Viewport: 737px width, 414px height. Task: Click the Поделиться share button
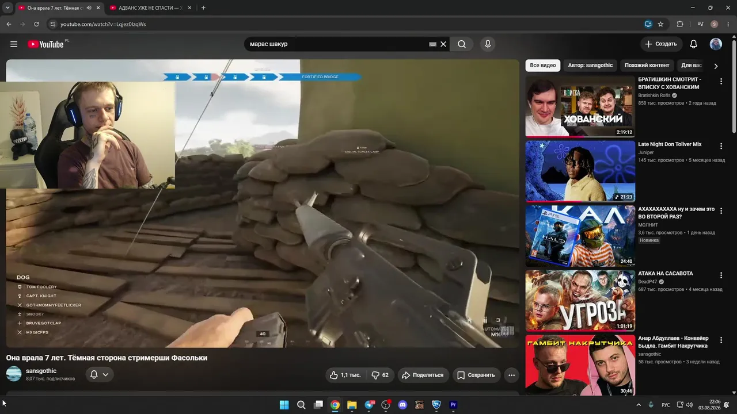[x=423, y=375]
